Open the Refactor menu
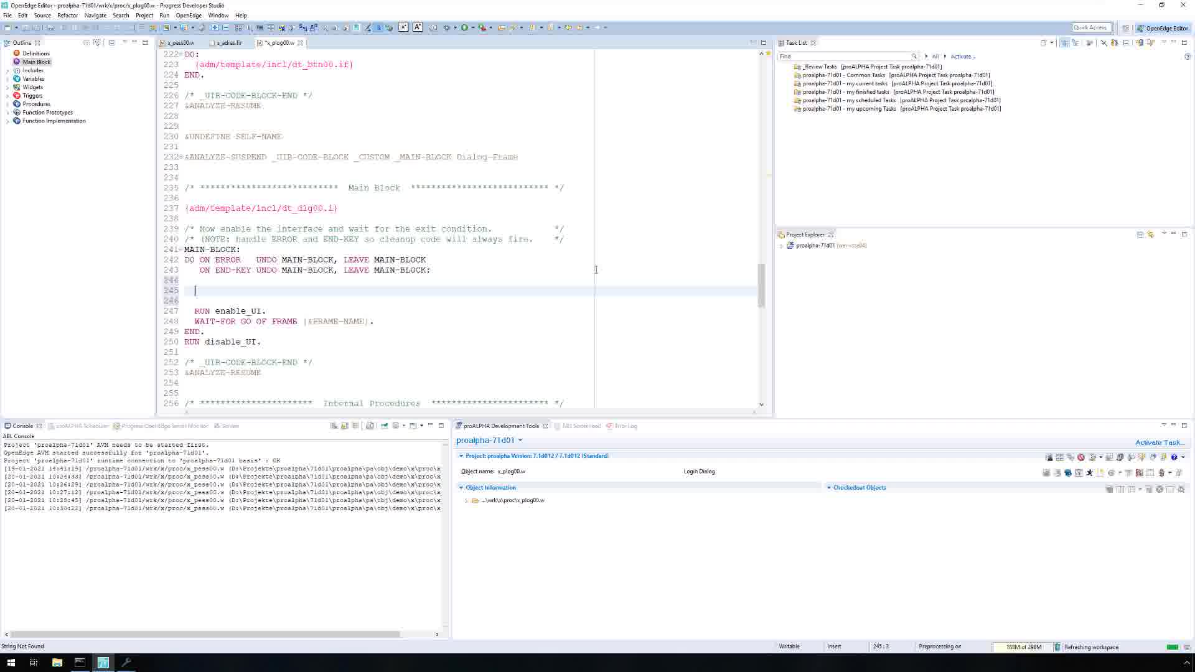This screenshot has height=672, width=1195. [x=67, y=16]
